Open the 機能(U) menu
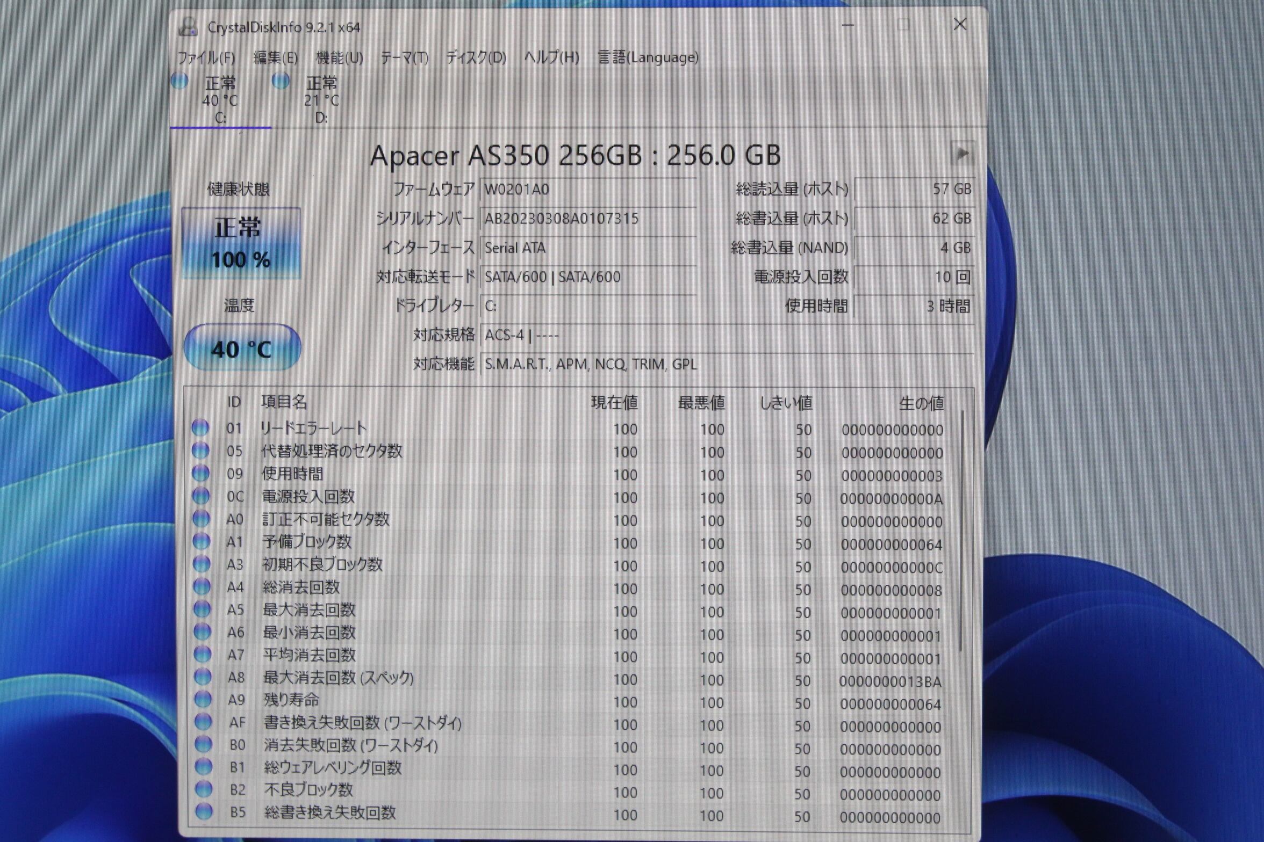The height and width of the screenshot is (842, 1264). click(339, 57)
